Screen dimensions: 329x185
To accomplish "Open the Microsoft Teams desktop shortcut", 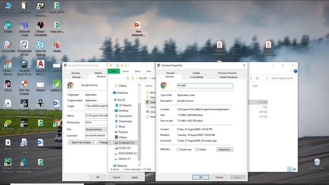I will click(x=24, y=28).
